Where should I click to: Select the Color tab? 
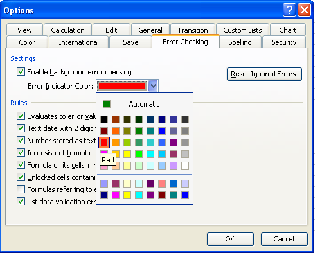[x=27, y=42]
